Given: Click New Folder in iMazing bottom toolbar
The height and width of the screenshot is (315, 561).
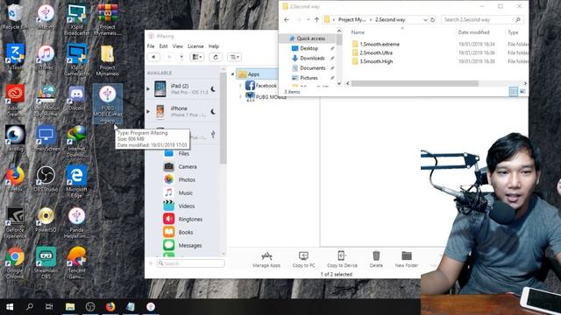Looking at the screenshot, I should point(407,260).
